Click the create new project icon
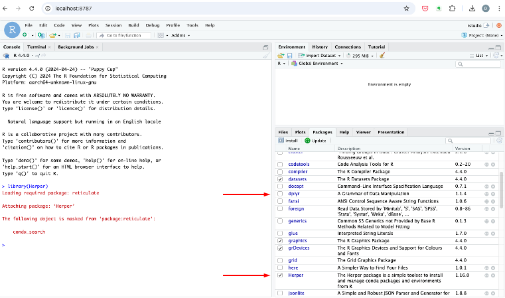Image resolution: width=505 pixels, height=298 pixels. pyautogui.click(x=41, y=35)
